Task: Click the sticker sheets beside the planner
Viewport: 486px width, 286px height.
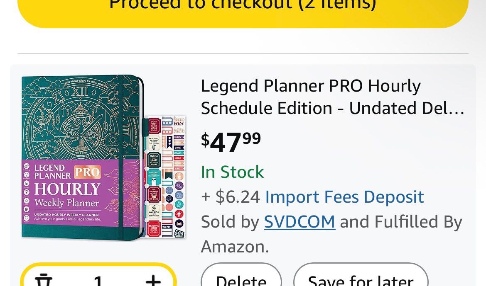Action: (165, 176)
